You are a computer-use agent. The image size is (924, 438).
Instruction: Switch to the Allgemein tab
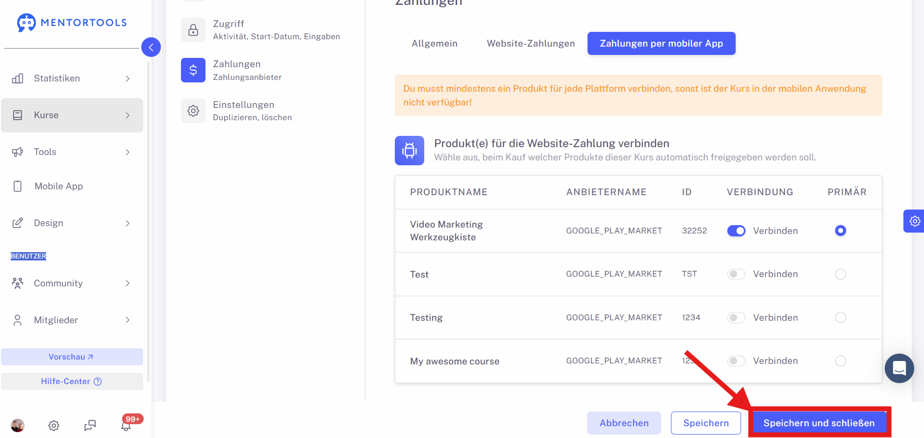pyautogui.click(x=435, y=43)
